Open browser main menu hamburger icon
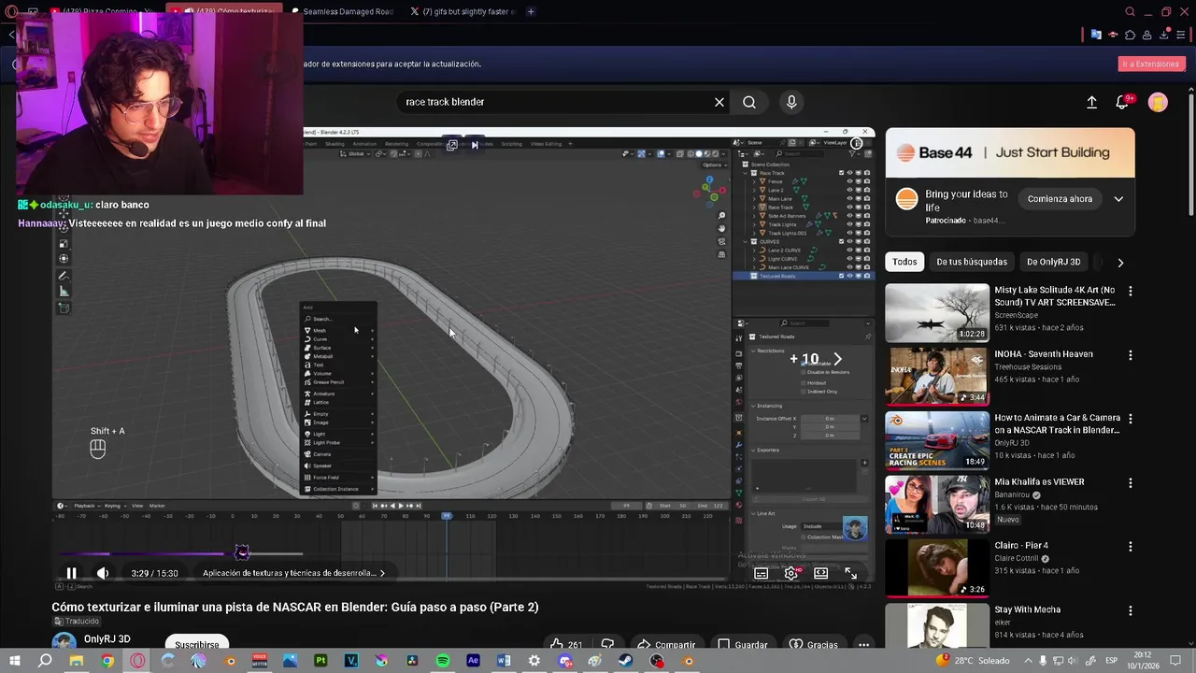Screen dimensions: 1196x673 (1183, 35)
